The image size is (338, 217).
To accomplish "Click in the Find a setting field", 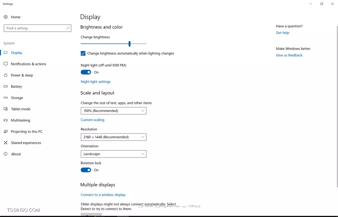I will pyautogui.click(x=37, y=28).
